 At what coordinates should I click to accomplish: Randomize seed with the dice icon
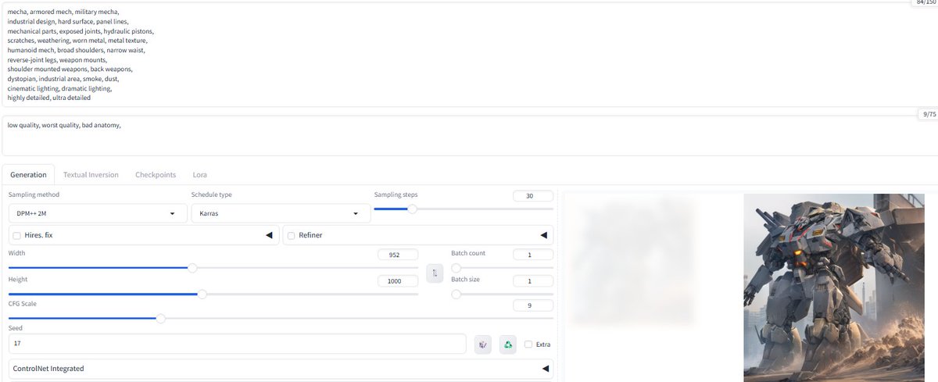point(483,345)
